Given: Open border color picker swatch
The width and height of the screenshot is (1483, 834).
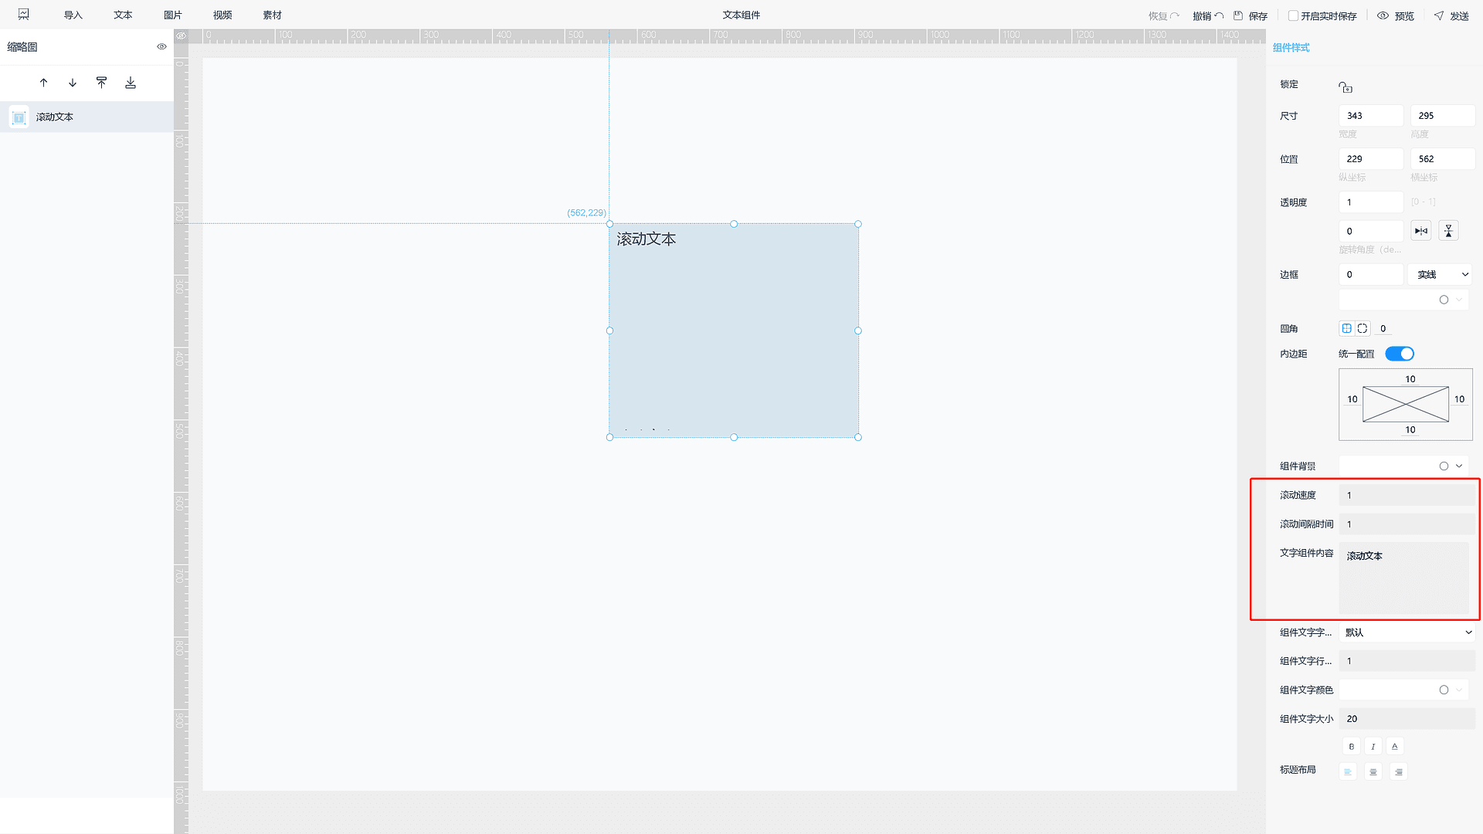Looking at the screenshot, I should [1444, 300].
